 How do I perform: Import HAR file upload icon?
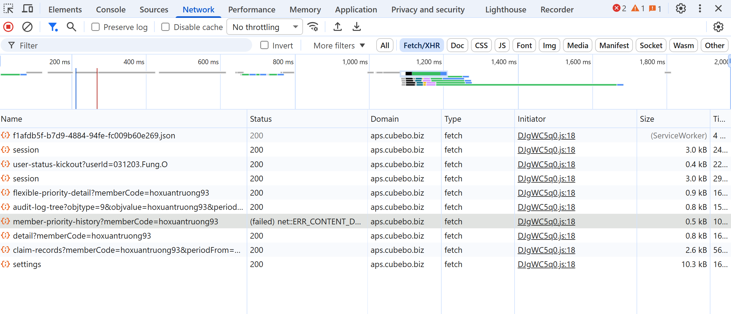click(338, 27)
